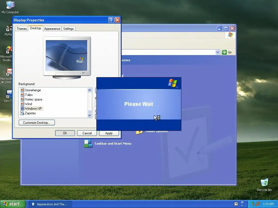Viewport: 278px width, 208px height.
Task: Click background list scroll down arrow
Action: pos(89,115)
